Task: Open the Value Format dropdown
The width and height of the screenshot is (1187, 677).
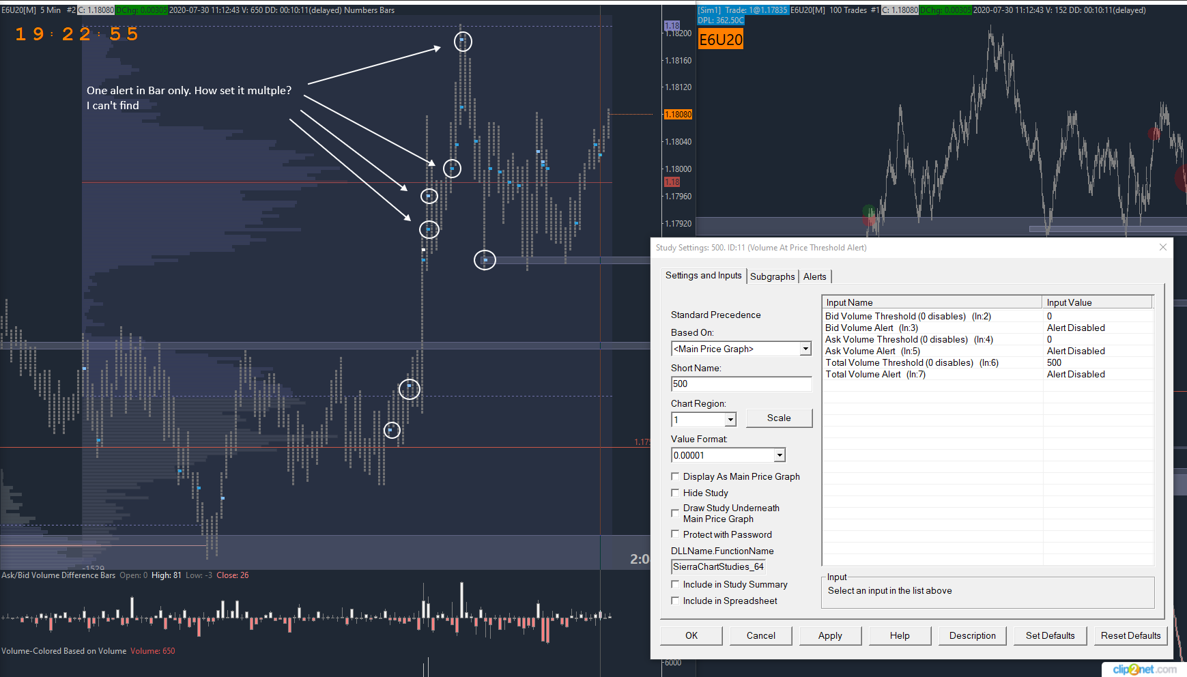Action: click(780, 455)
